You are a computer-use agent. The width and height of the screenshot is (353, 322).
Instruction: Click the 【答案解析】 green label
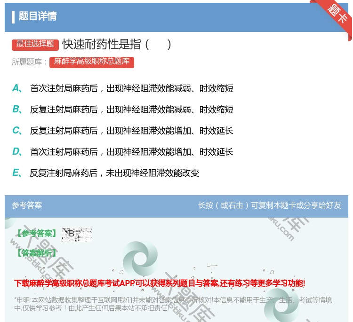(37, 253)
